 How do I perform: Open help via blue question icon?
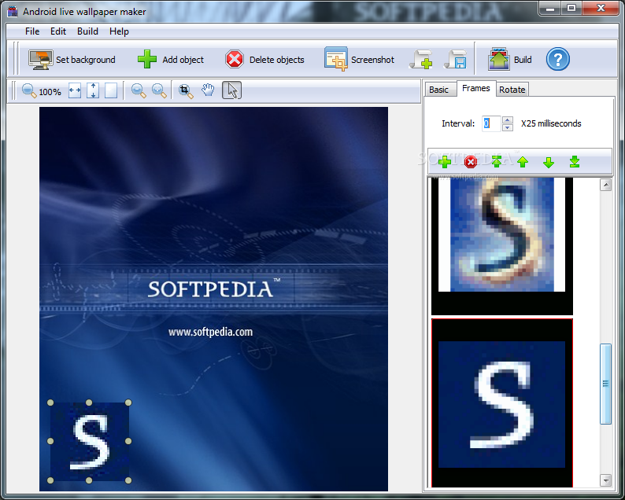557,59
